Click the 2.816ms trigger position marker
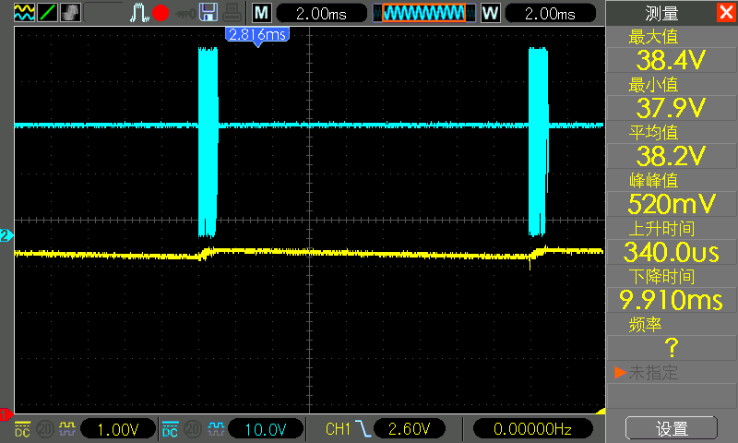The width and height of the screenshot is (738, 443). (257, 36)
